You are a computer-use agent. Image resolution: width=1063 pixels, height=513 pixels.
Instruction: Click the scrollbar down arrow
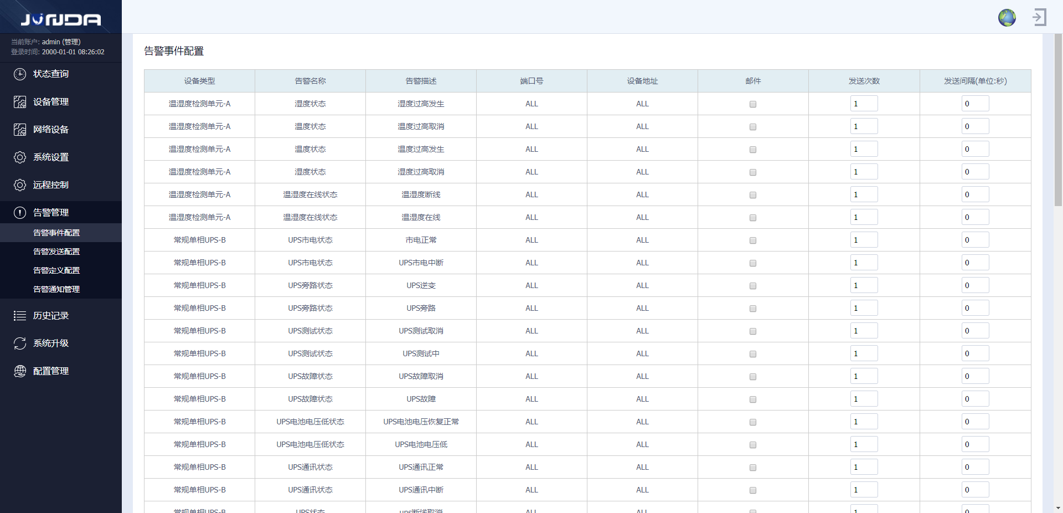point(1058,508)
